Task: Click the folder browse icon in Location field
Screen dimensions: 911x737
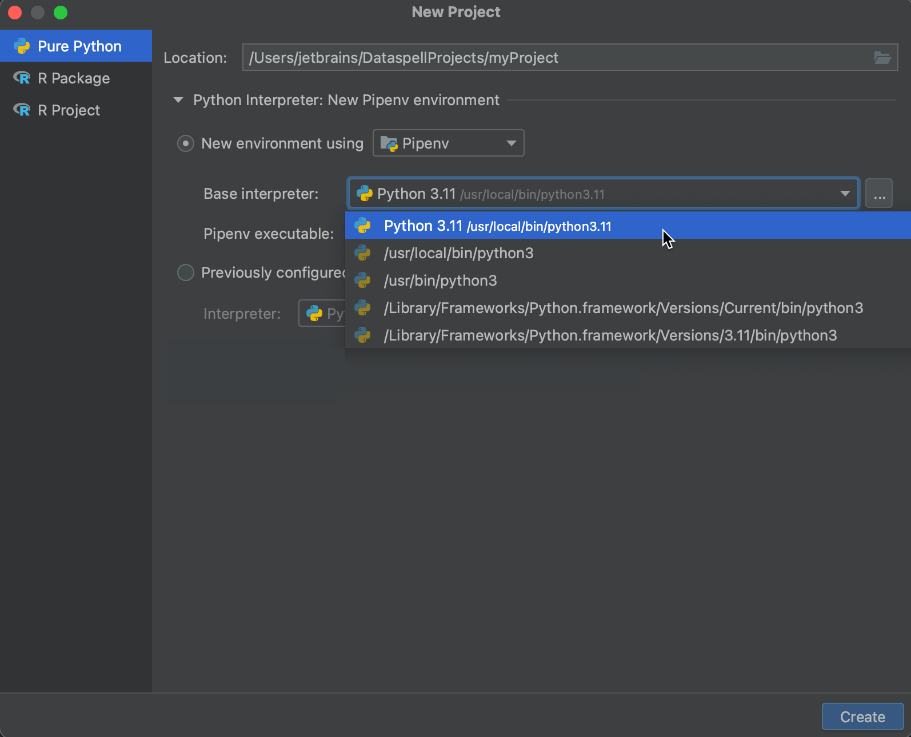Action: [882, 58]
